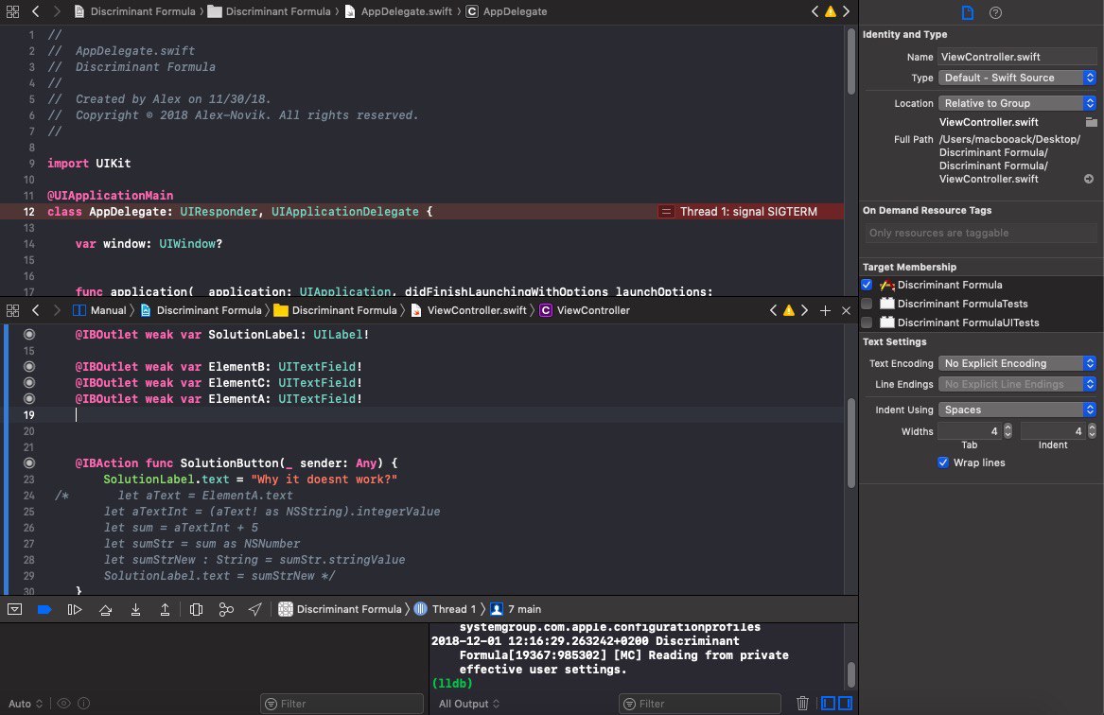Image resolution: width=1104 pixels, height=715 pixels.
Task: Select ViewController class in assistant jump bar
Action: tap(585, 310)
